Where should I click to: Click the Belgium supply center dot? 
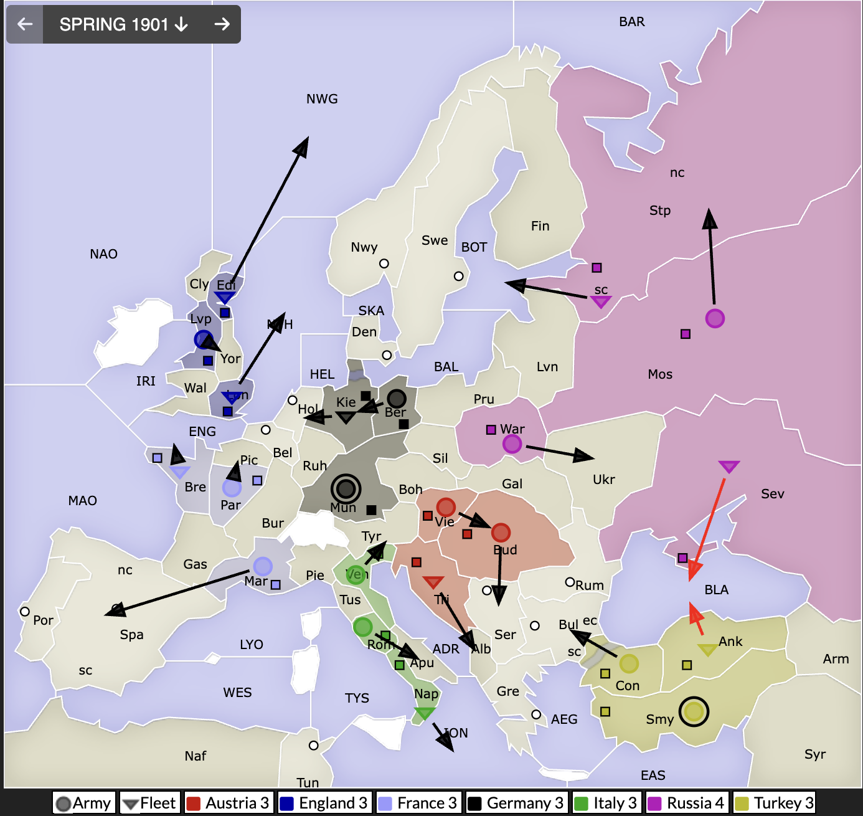[x=266, y=430]
